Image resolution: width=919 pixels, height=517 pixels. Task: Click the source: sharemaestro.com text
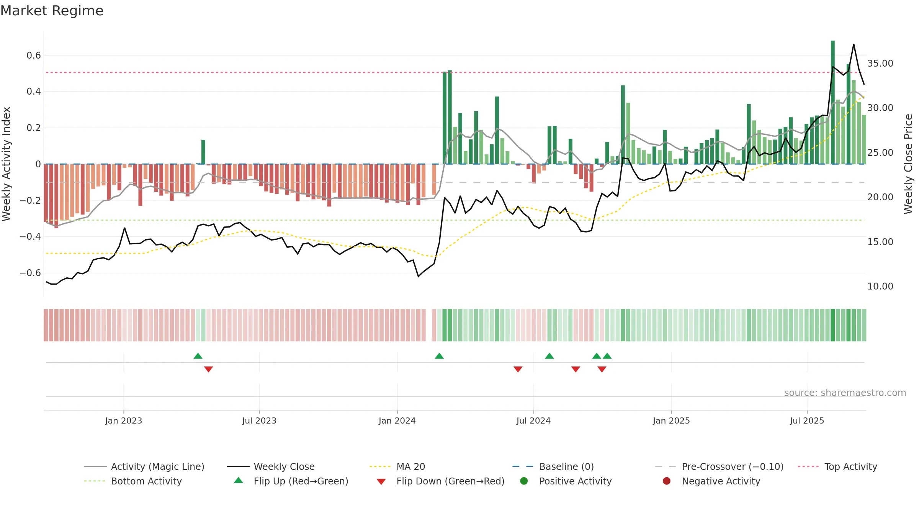(x=845, y=393)
